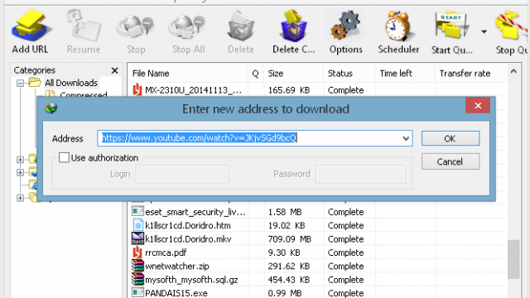Click the 709.09 MB size cell
Viewport: 530px width, 298px height.
[x=289, y=239]
